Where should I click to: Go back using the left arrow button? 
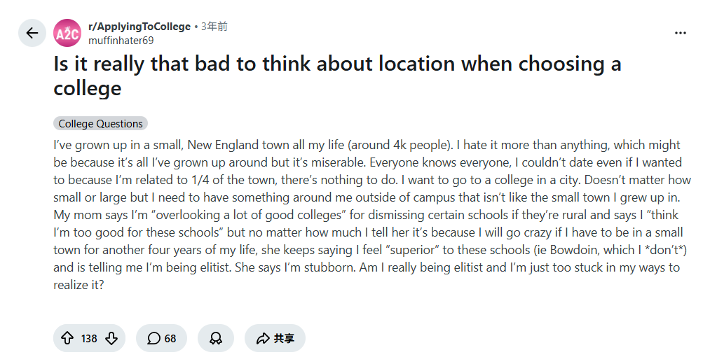(32, 33)
